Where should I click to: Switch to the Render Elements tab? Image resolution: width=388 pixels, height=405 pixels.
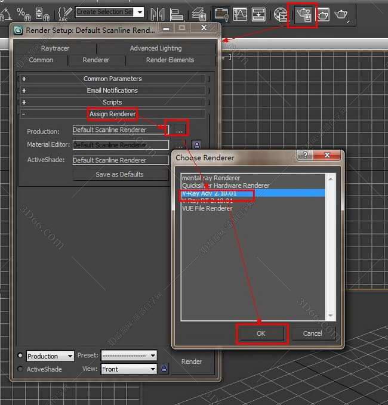pos(170,60)
